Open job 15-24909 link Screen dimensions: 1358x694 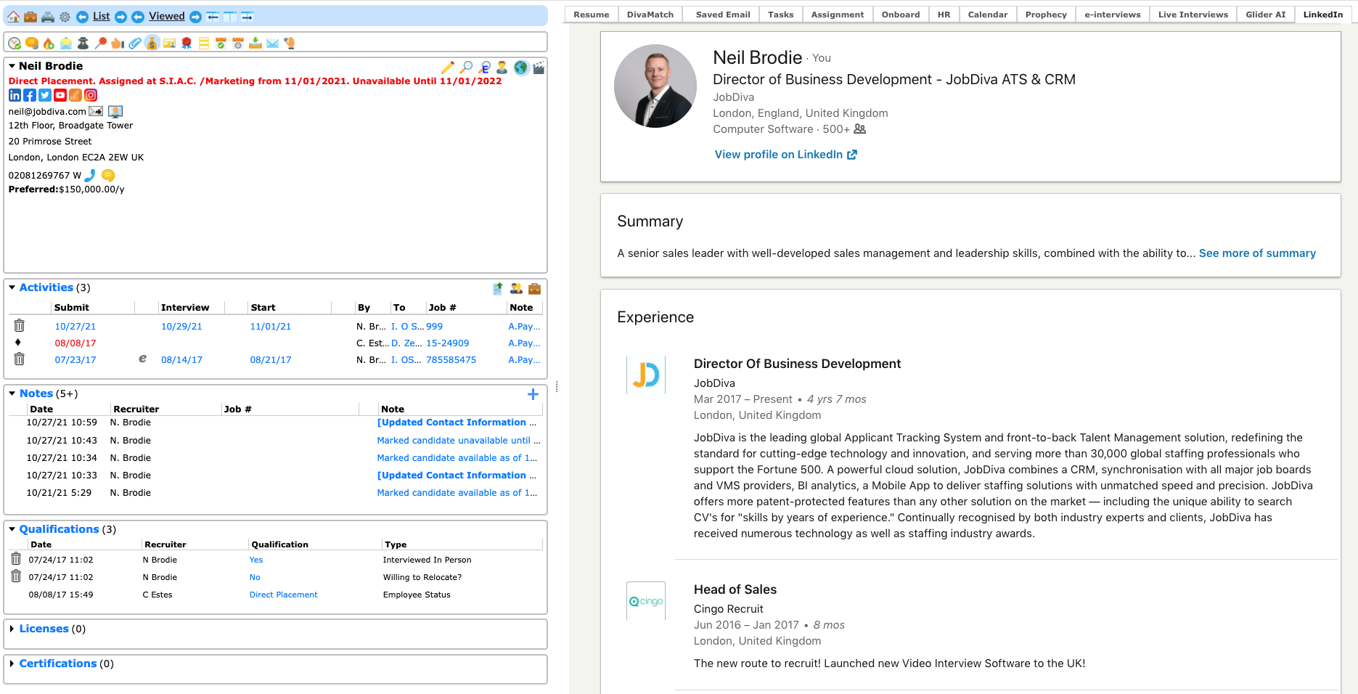447,343
